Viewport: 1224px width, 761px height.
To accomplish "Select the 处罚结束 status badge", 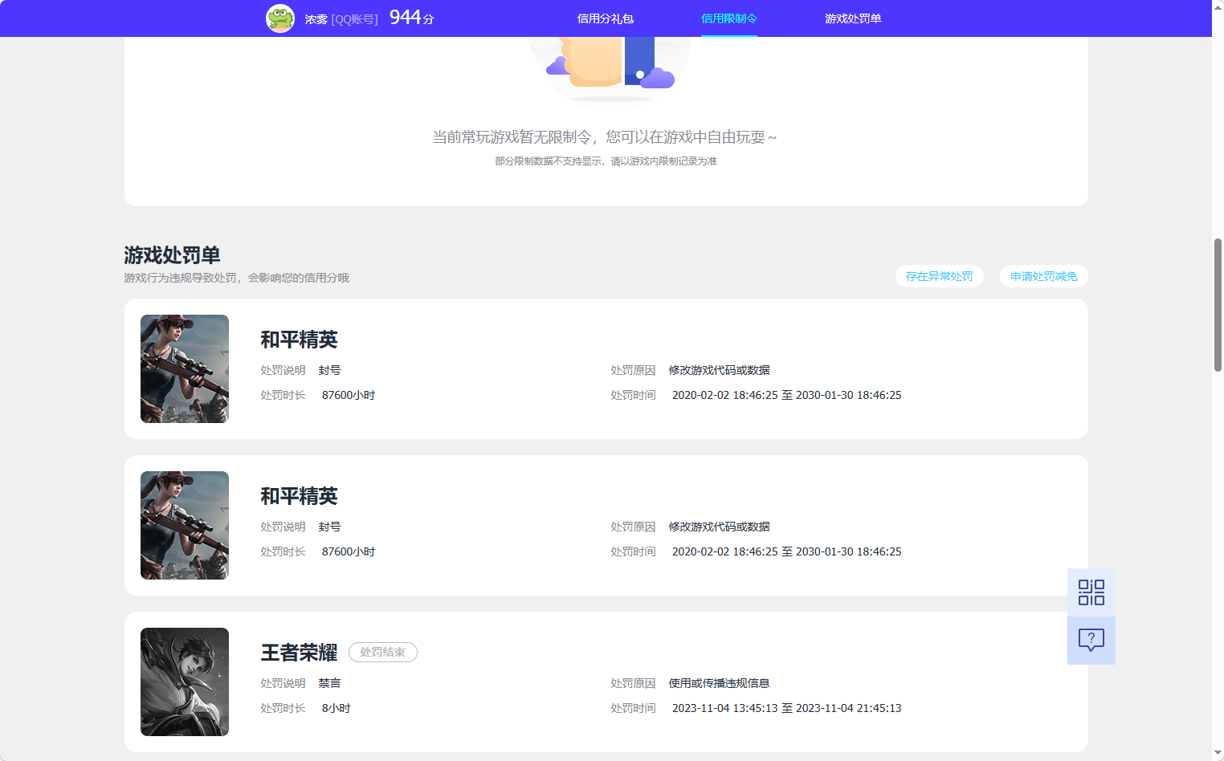I will pos(382,652).
